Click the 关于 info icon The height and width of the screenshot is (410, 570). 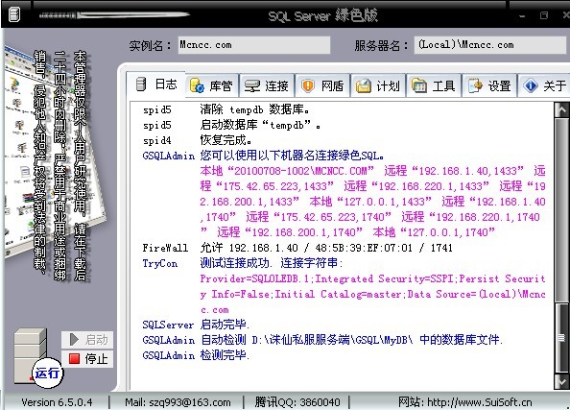[531, 85]
